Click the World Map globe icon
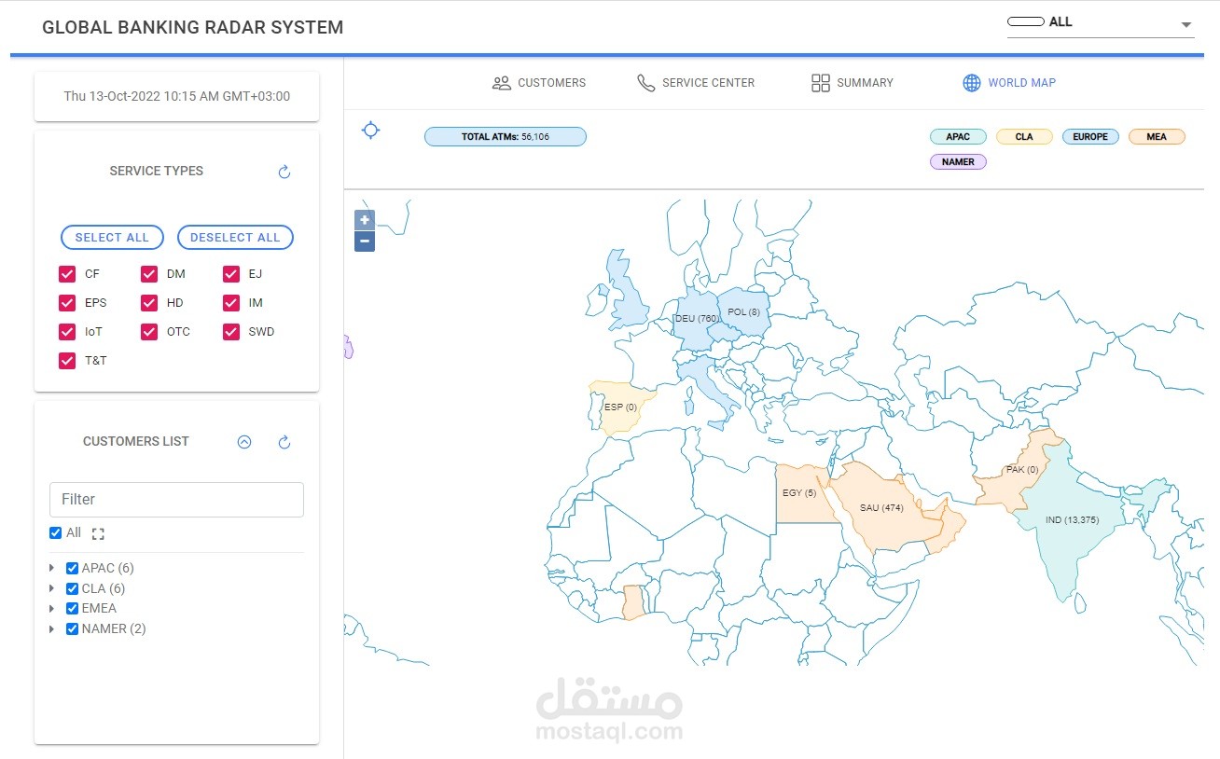Screen dimensions: 1220x759 [x=972, y=82]
